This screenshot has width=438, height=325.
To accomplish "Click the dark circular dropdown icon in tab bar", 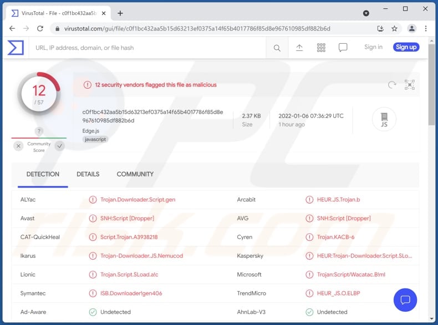I will tap(366, 13).
